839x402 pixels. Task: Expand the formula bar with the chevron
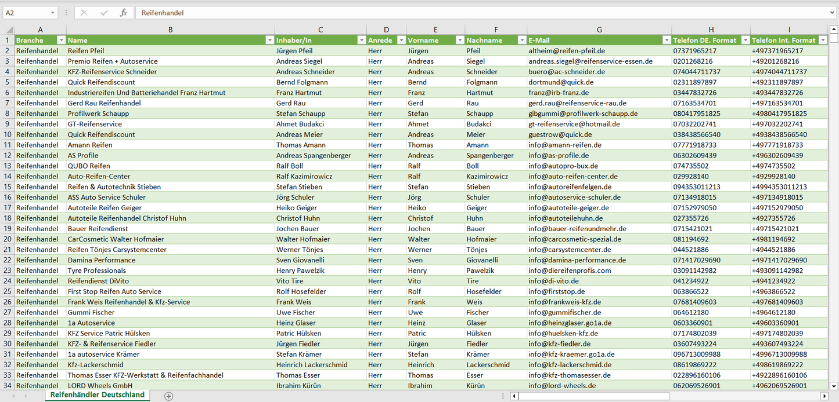coord(833,13)
